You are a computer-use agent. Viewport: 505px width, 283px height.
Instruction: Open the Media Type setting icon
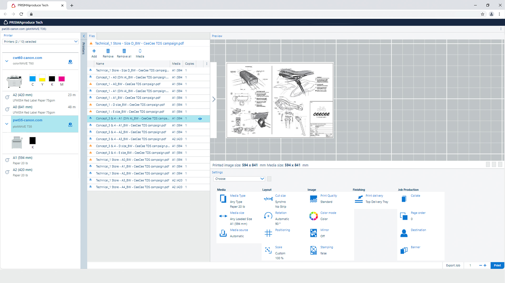coord(223,199)
